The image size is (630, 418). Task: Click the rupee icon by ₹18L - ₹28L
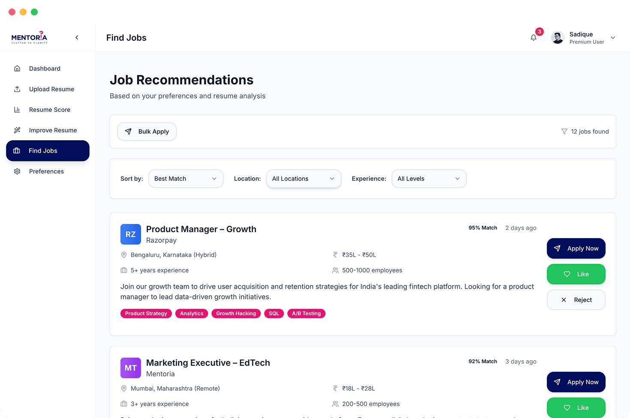pos(335,388)
